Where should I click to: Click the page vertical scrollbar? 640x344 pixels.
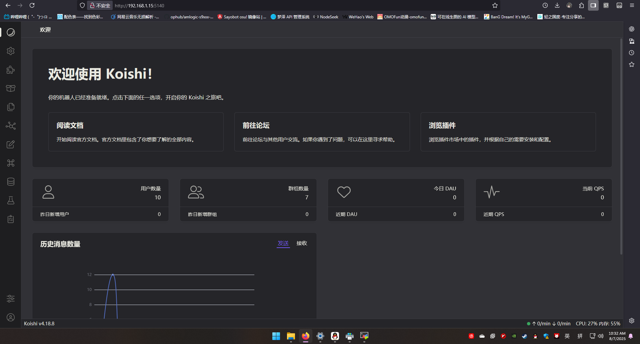tap(621, 147)
